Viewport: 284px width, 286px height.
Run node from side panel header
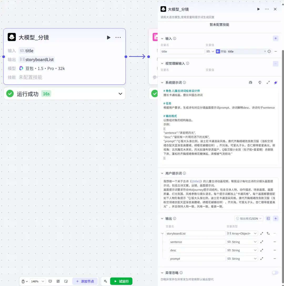[x=258, y=9]
